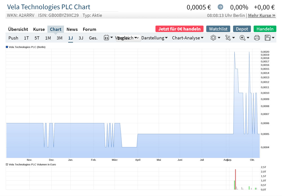Follow the 'Mehr Kurse' link
This screenshot has height=196, width=282.
262,15
